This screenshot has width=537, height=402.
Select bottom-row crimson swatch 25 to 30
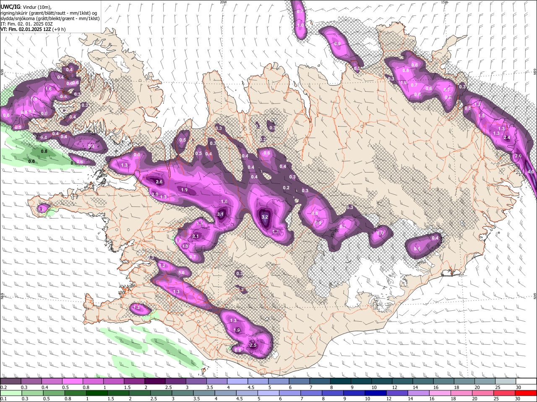point(504,393)
